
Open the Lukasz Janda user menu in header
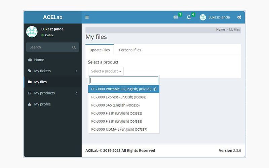pos(215,17)
